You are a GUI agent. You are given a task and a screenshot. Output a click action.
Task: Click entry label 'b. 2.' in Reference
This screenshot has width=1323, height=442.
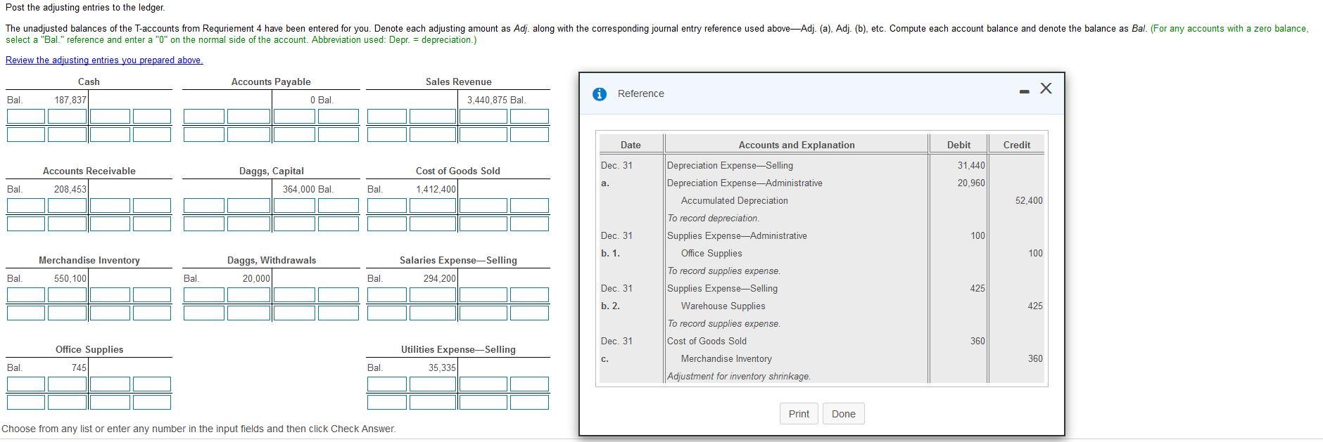pyautogui.click(x=610, y=306)
